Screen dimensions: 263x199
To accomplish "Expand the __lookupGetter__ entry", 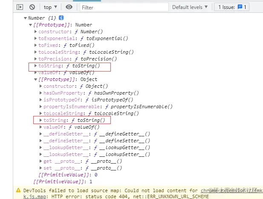I will click(40, 147).
